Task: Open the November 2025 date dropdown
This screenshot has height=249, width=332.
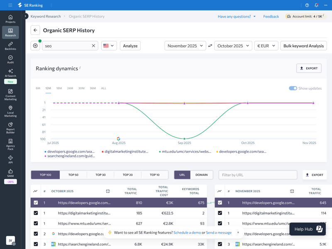Action: pos(185,46)
